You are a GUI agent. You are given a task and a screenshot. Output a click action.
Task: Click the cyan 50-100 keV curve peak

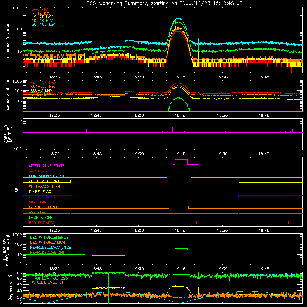pos(178,18)
